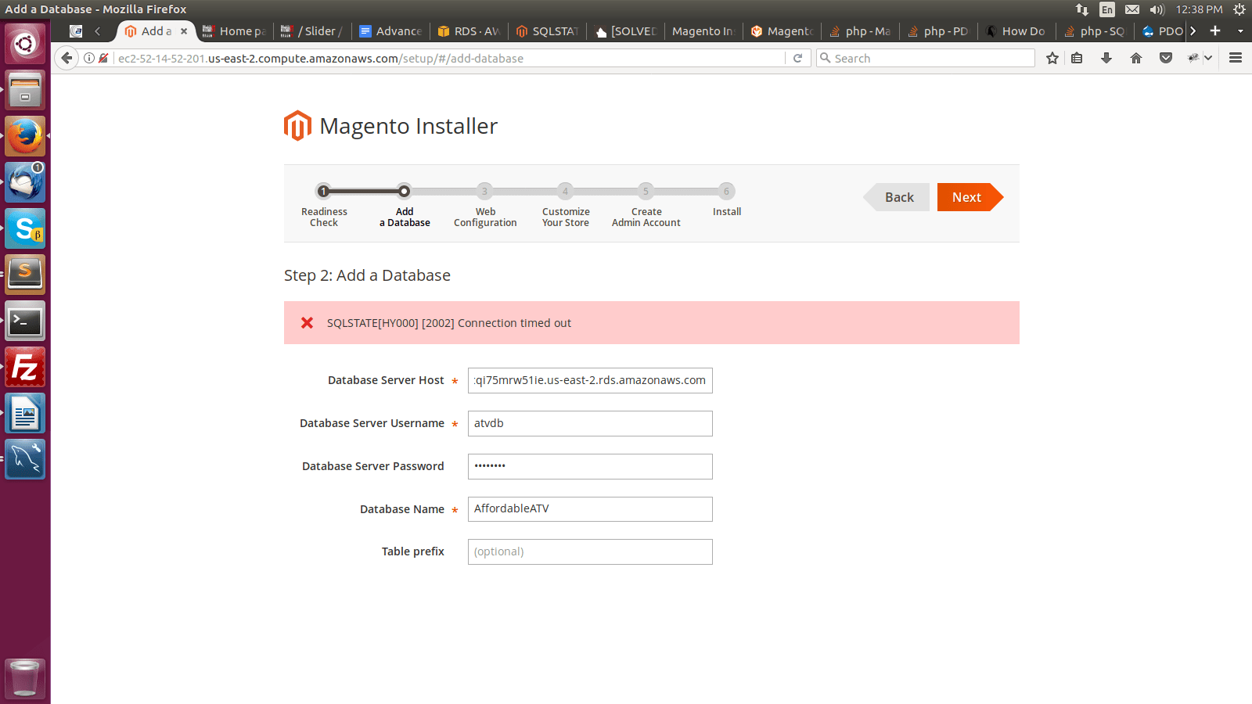The width and height of the screenshot is (1252, 704).
Task: Select Install step 6 marker
Action: tap(726, 191)
